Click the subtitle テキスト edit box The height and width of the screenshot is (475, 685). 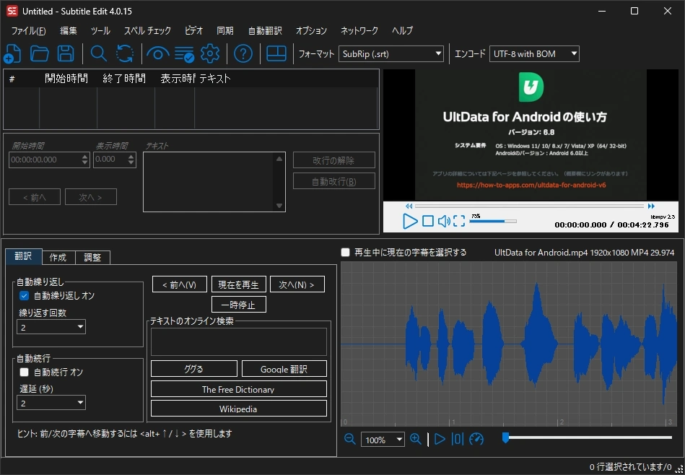(214, 182)
